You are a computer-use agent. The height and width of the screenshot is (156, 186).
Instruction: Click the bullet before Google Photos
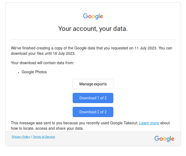[19, 72]
